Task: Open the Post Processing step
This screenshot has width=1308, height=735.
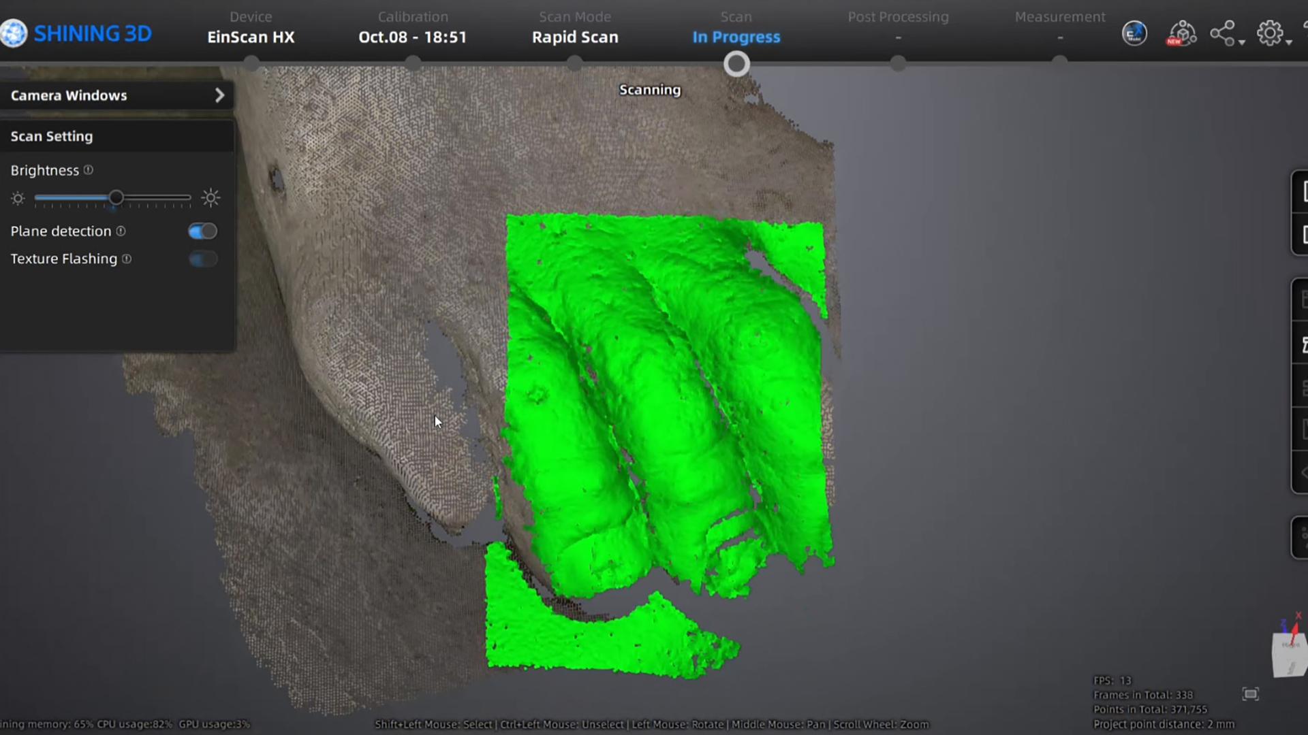Action: (898, 28)
